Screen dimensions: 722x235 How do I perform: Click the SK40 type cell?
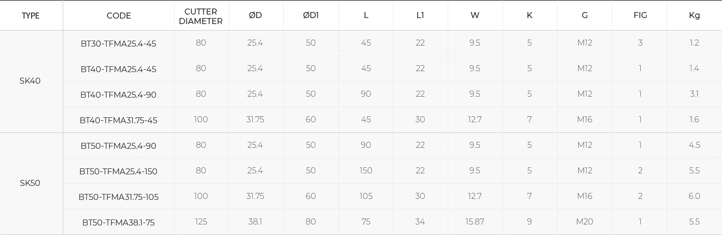click(30, 81)
